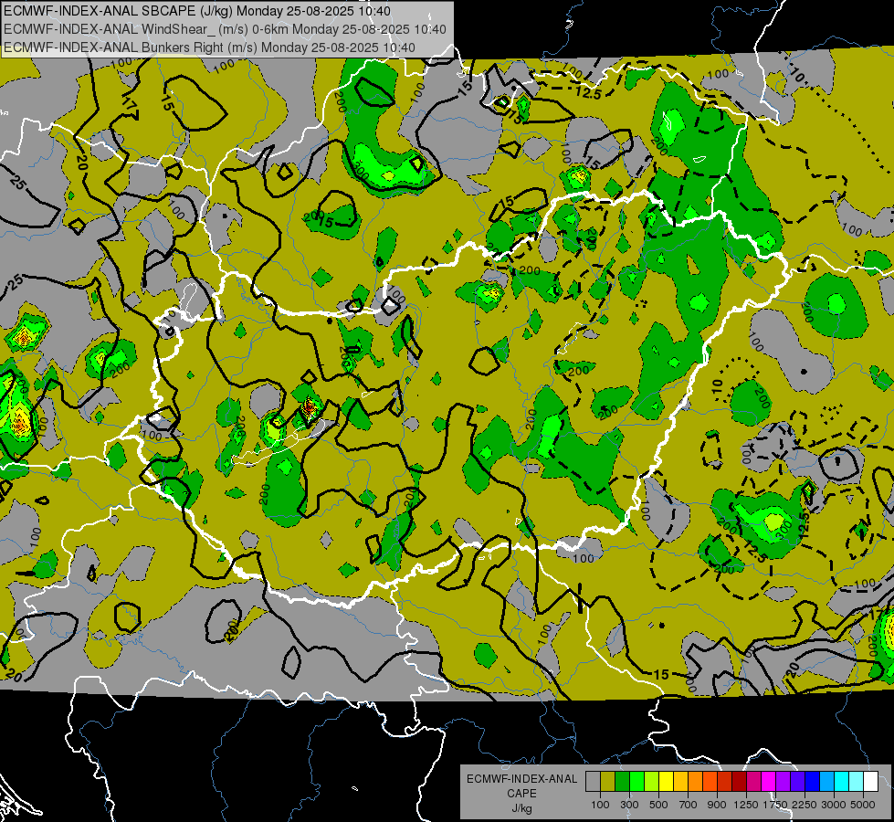Click the CAPE word in the legend

pyautogui.click(x=521, y=793)
